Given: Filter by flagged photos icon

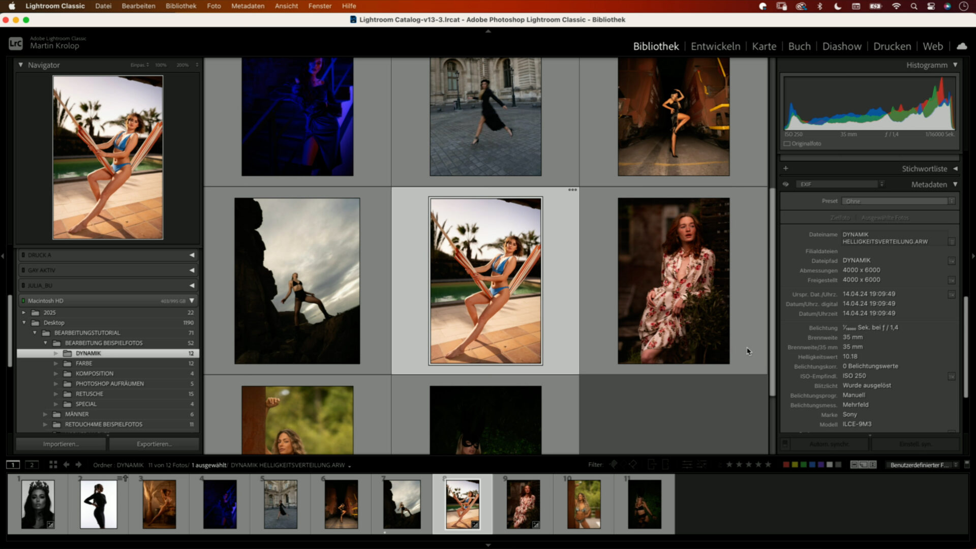Looking at the screenshot, I should pos(614,465).
